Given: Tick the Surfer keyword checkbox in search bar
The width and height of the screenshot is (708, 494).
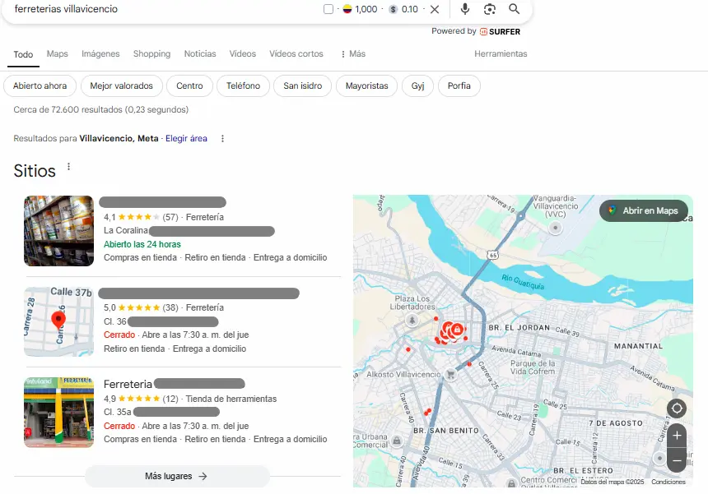Looking at the screenshot, I should coord(329,9).
